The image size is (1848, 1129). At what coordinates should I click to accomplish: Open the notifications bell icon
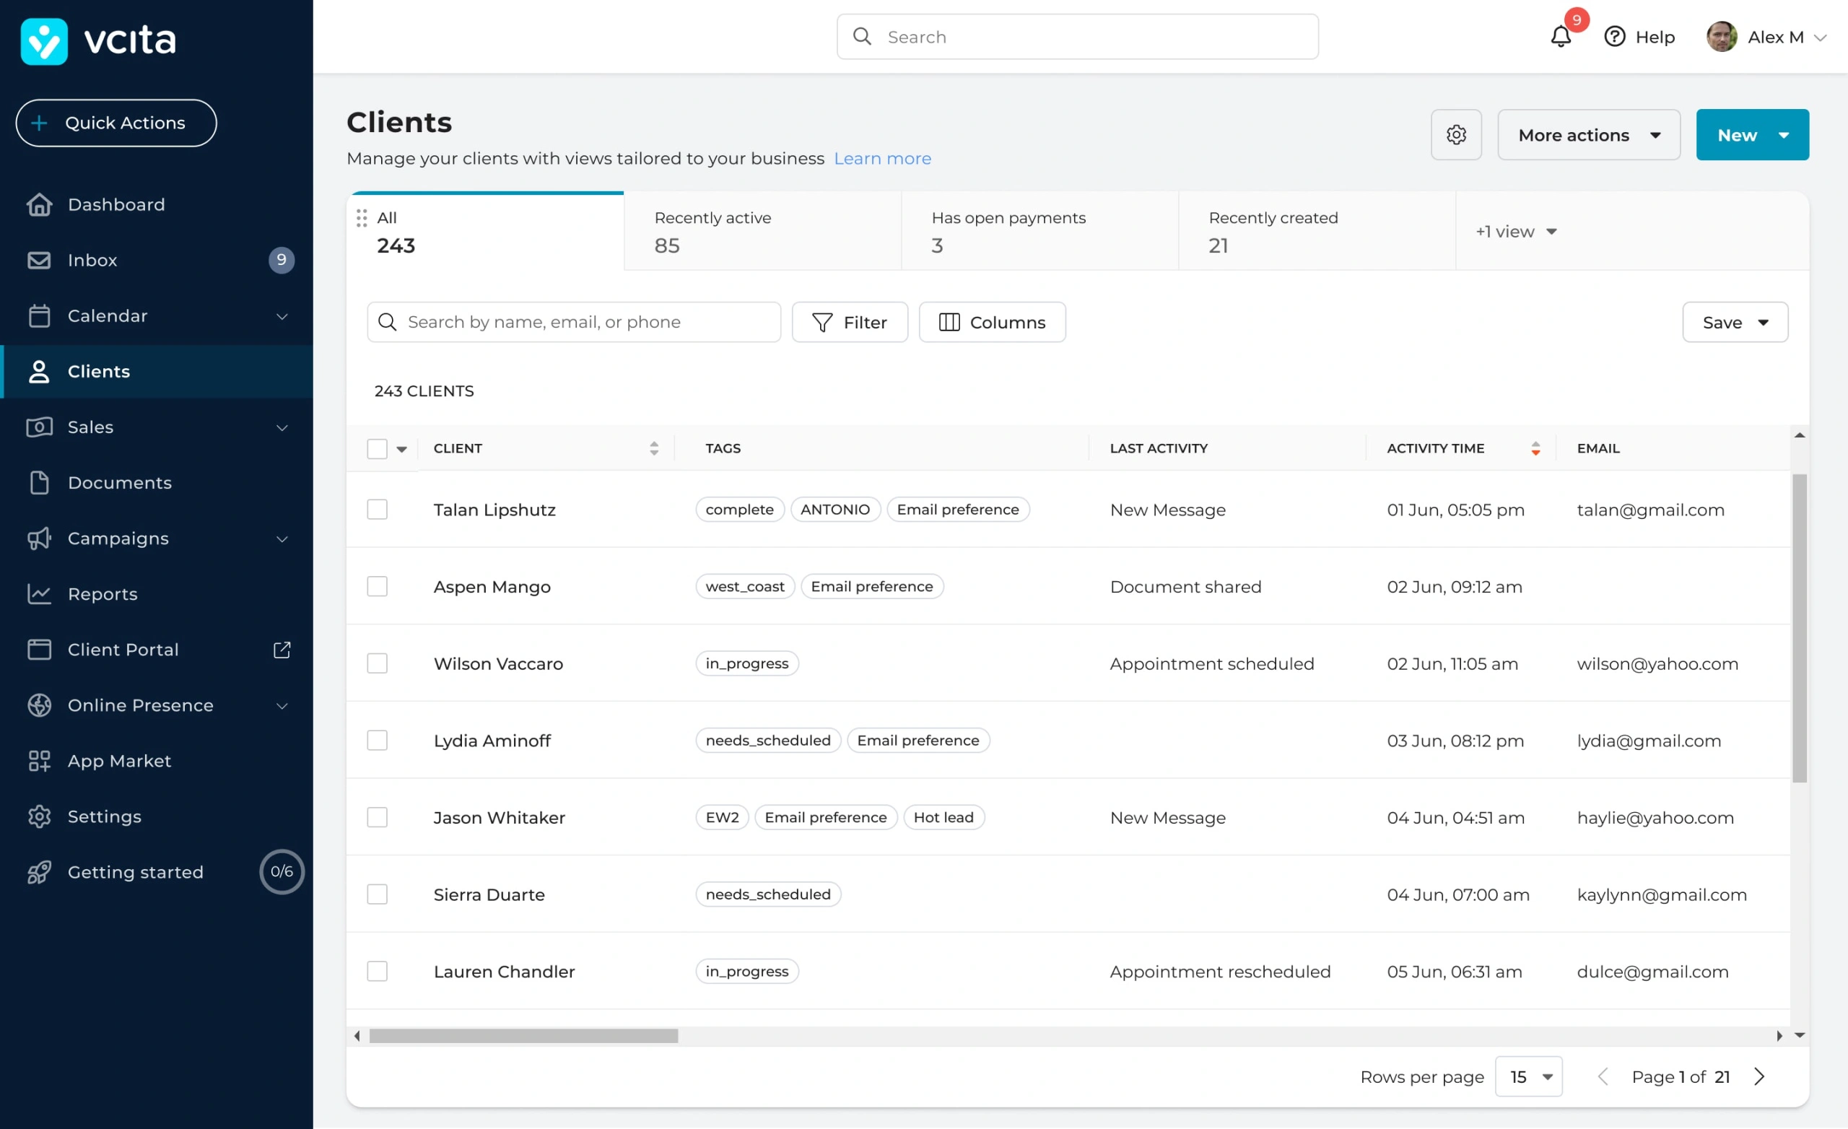pyautogui.click(x=1560, y=37)
